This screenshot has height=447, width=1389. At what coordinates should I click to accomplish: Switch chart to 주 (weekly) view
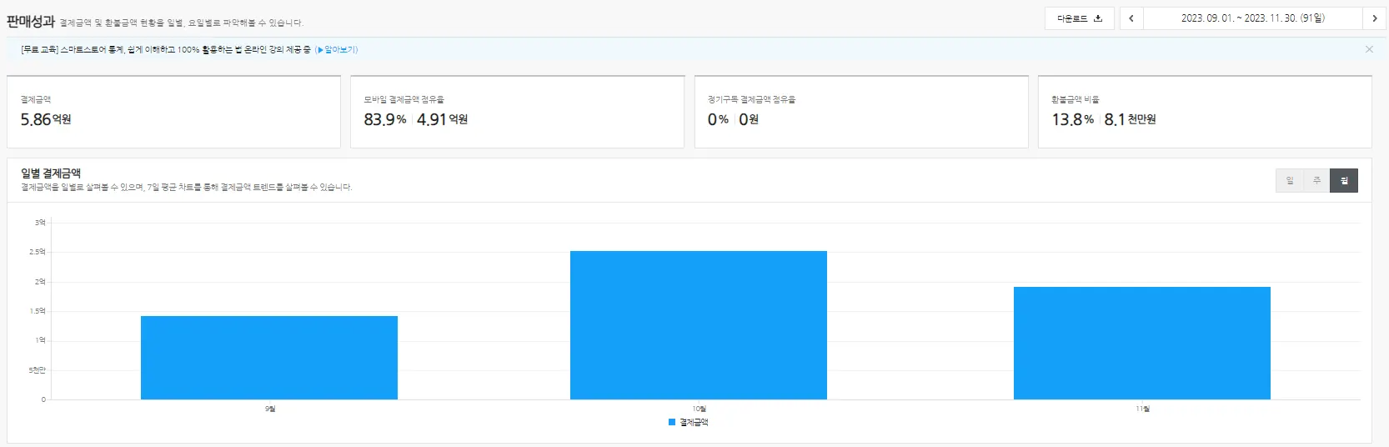(1316, 180)
